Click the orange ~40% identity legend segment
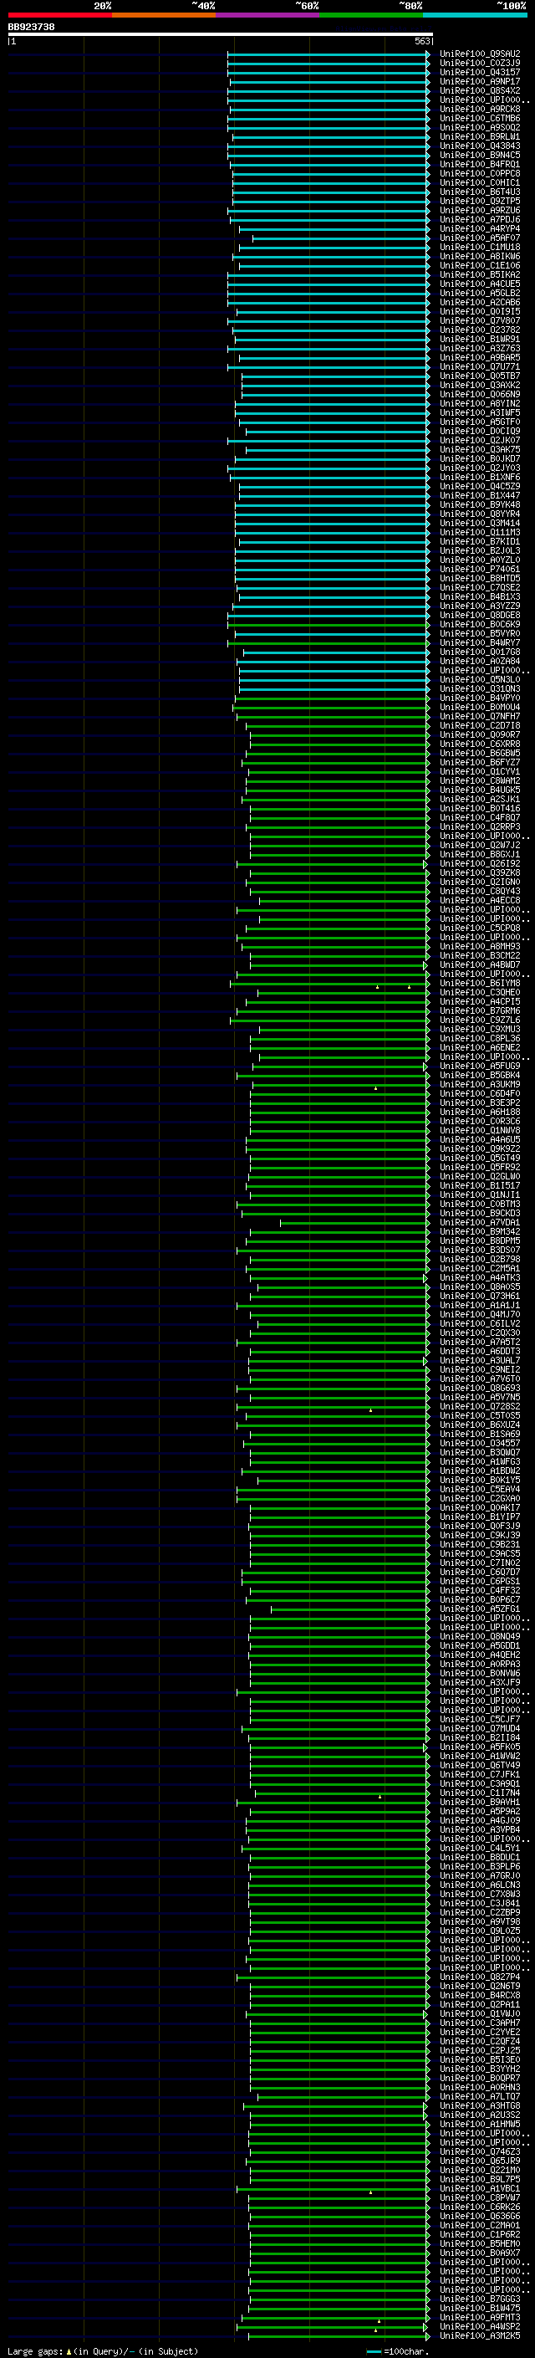 (x=165, y=15)
